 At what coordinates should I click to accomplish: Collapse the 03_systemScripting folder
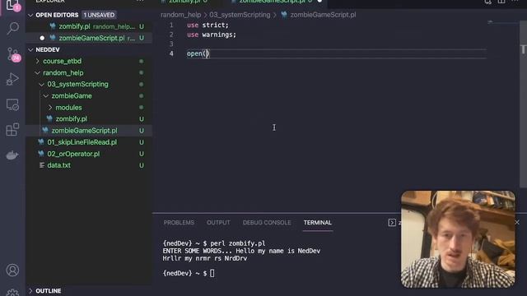[42, 84]
